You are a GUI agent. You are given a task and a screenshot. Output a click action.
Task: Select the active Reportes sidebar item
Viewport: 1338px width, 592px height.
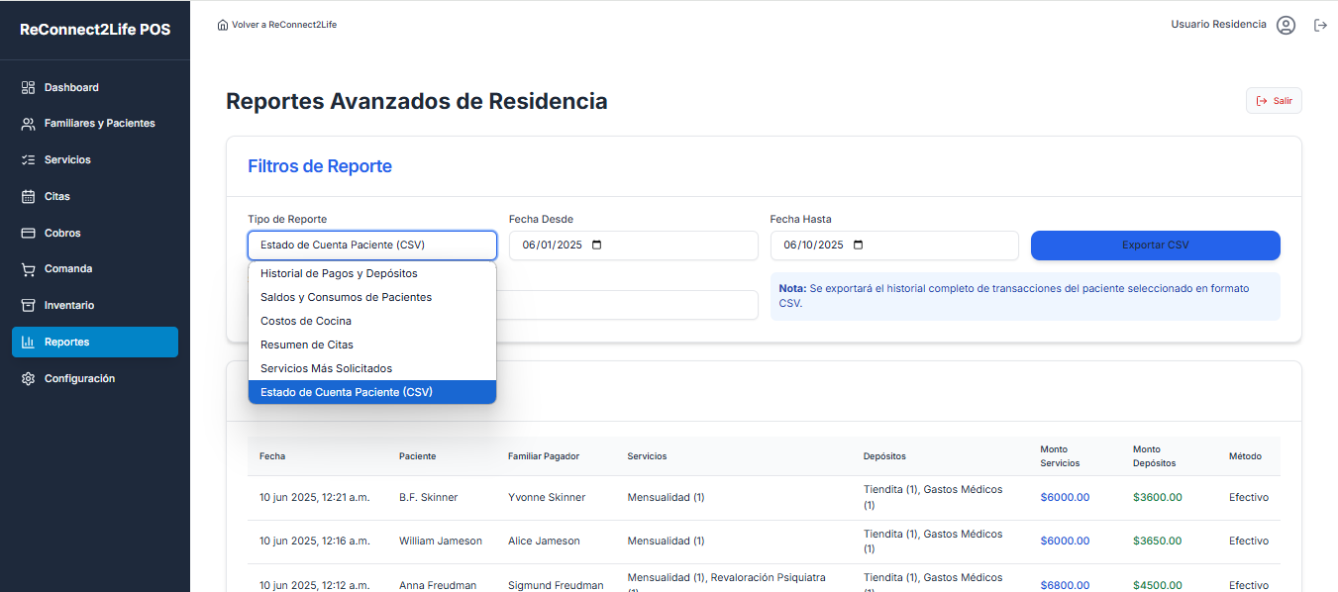95,342
